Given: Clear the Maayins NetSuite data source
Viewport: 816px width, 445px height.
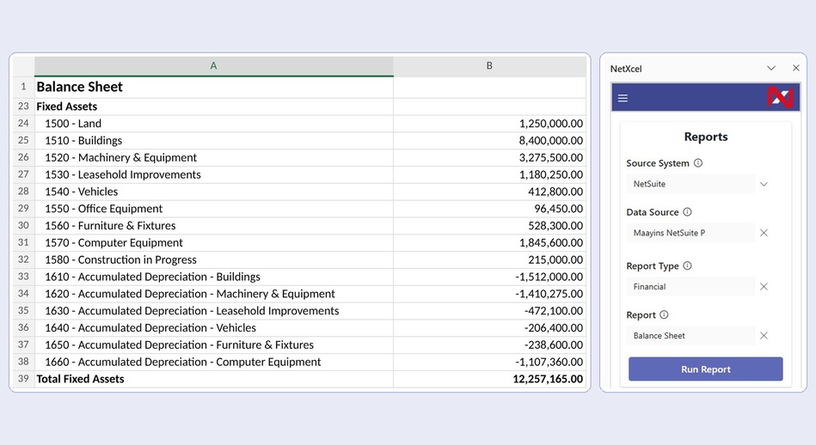Looking at the screenshot, I should (764, 233).
